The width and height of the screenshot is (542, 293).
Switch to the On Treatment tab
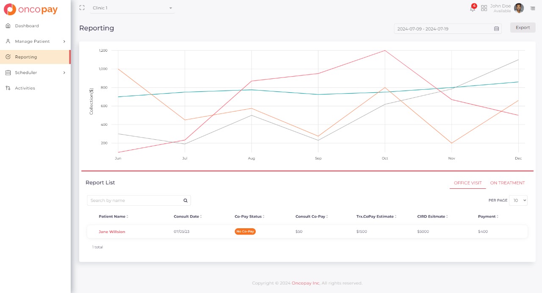tap(507, 183)
